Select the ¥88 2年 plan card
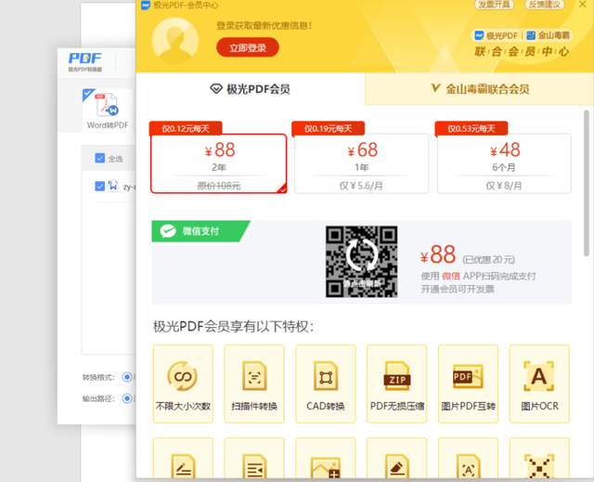This screenshot has width=594, height=482. click(219, 163)
